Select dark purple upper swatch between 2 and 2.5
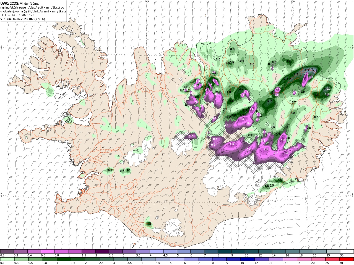354x265 pixels. click(102, 251)
